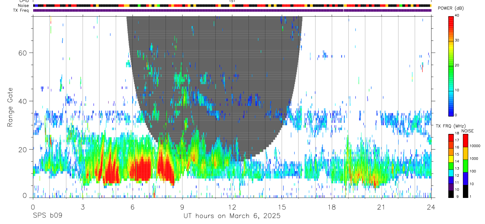
Task: Click the 40 label on POWER colorbar
Action: [x=457, y=16]
